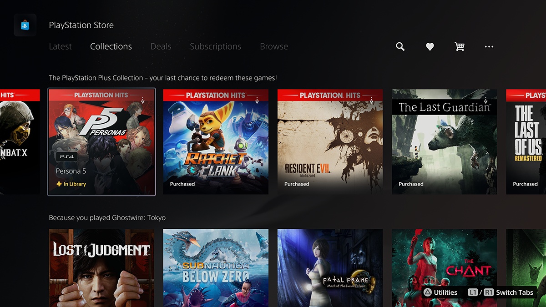Select the Fatal Frame tile
This screenshot has height=307, width=546.
point(329,268)
